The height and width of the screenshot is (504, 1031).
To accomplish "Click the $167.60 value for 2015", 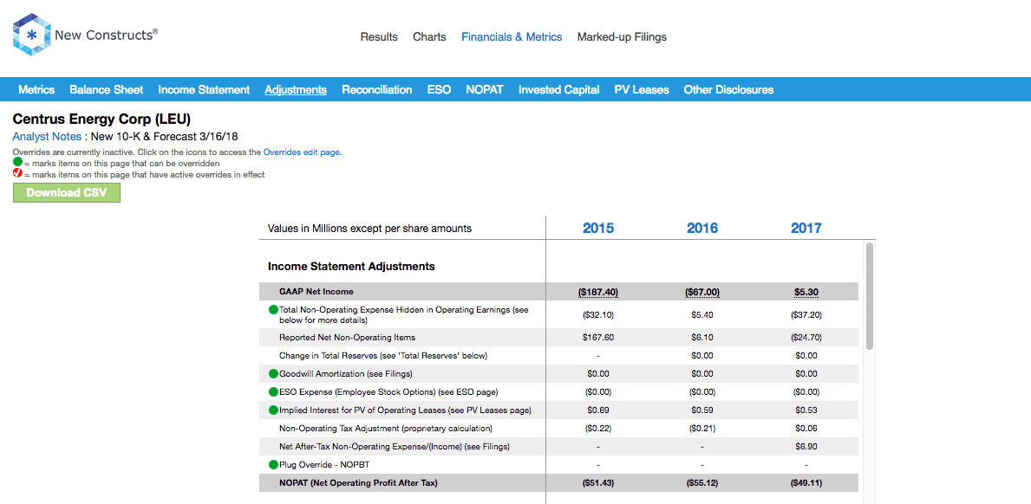I will coord(598,338).
